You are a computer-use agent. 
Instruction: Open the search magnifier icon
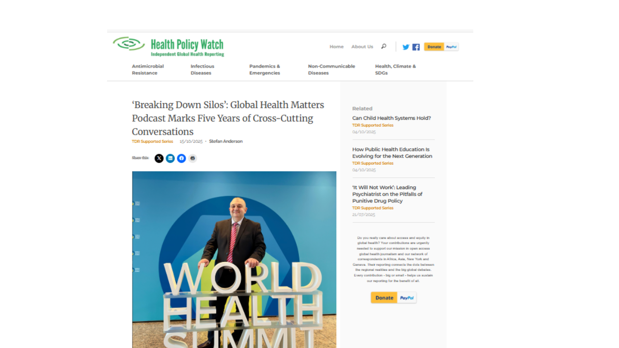click(383, 46)
